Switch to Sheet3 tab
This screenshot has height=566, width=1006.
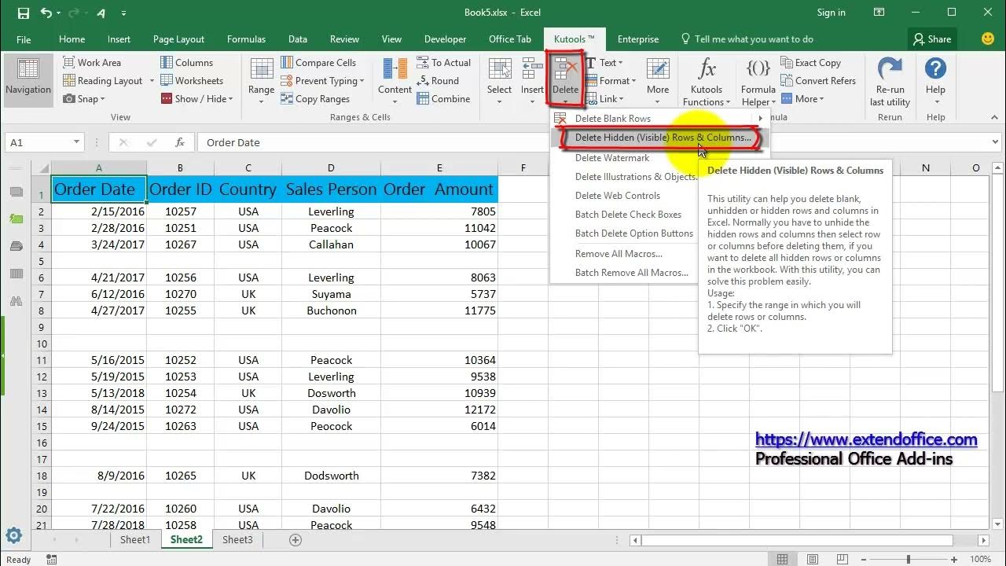click(237, 540)
